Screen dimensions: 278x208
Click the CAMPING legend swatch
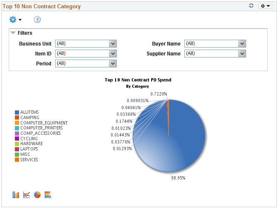pos(17,117)
